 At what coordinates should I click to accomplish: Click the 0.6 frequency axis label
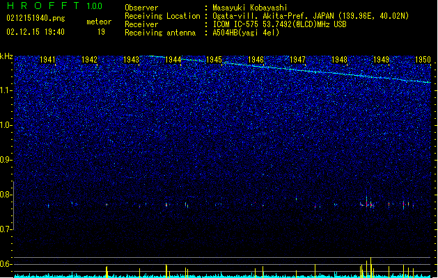[x=6, y=264]
